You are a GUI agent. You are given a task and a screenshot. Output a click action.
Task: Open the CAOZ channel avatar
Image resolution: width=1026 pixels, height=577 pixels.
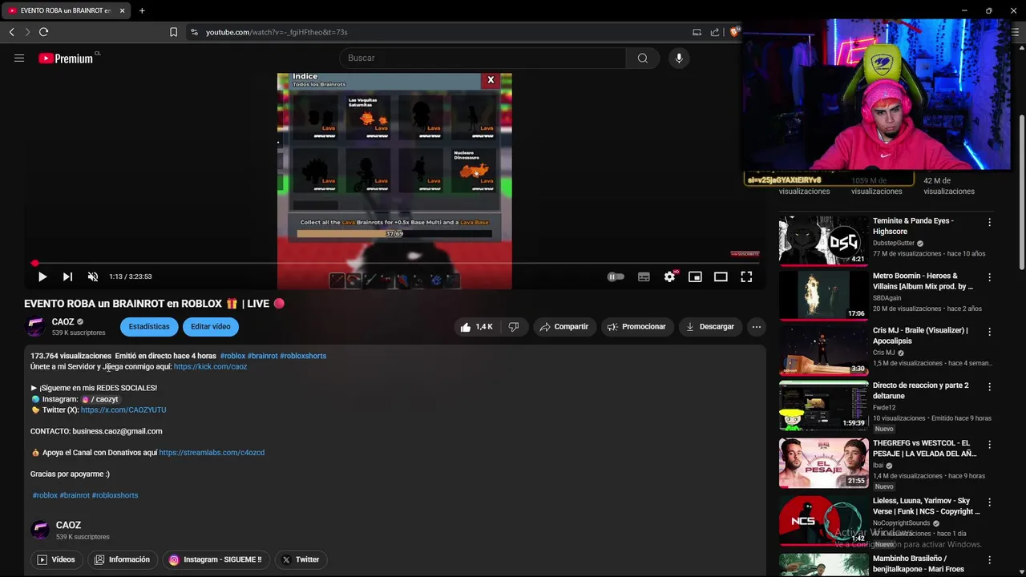click(36, 327)
